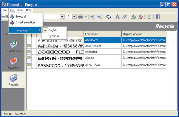Choose Invert selection in the Edit menu

26,22
